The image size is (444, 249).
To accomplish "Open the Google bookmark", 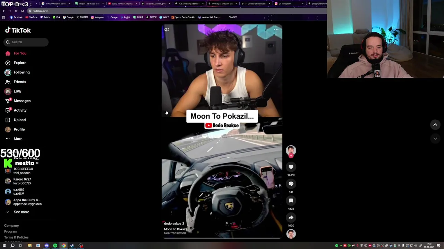I will coord(68,17).
